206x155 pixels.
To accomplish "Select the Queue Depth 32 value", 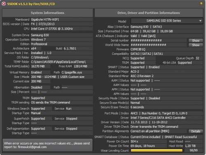I will 197,58.
